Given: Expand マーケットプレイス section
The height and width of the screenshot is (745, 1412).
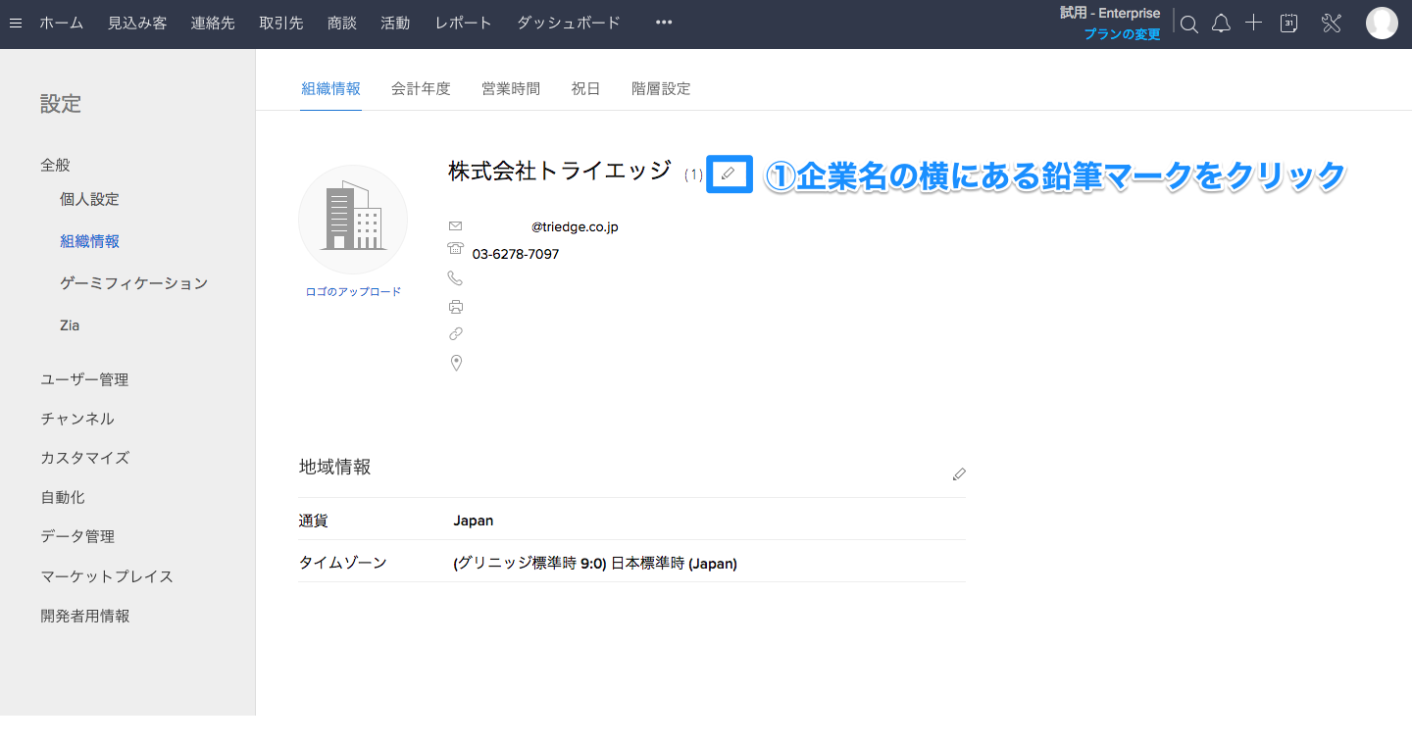Looking at the screenshot, I should [107, 576].
